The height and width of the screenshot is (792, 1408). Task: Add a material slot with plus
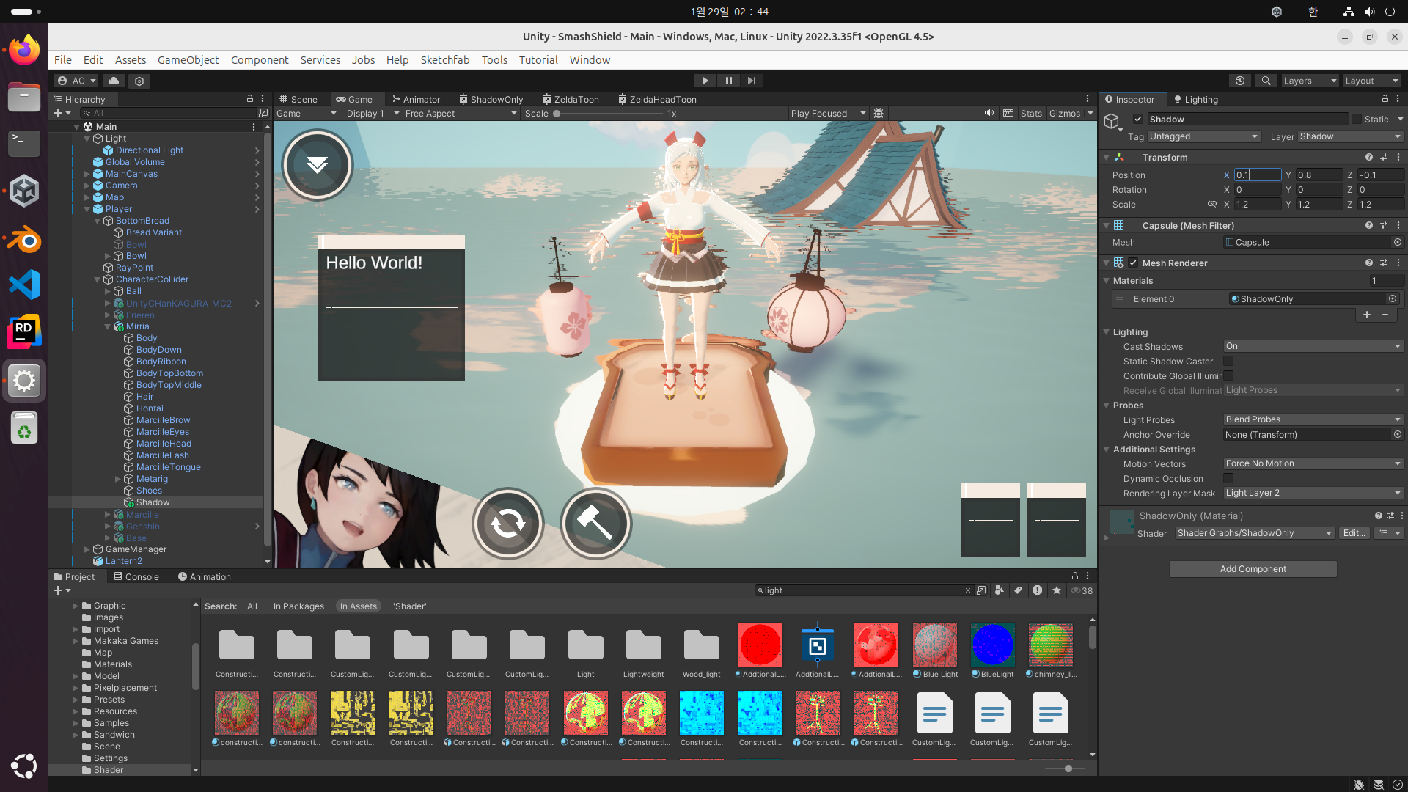click(1367, 315)
